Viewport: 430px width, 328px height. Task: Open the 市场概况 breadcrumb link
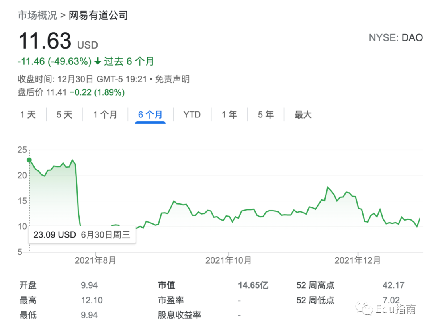pyautogui.click(x=37, y=15)
